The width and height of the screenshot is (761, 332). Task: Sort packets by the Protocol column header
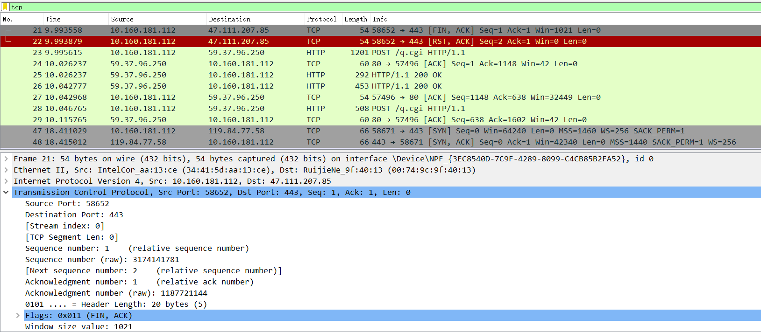pos(323,19)
